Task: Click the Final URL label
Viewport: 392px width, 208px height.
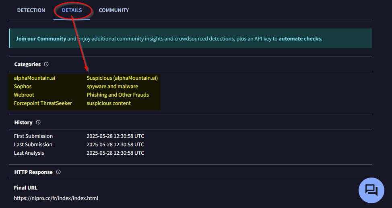Action: (x=26, y=188)
